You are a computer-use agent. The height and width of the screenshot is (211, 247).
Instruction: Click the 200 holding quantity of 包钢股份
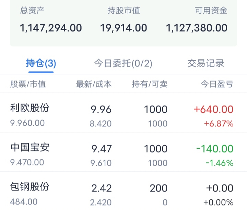point(158,188)
